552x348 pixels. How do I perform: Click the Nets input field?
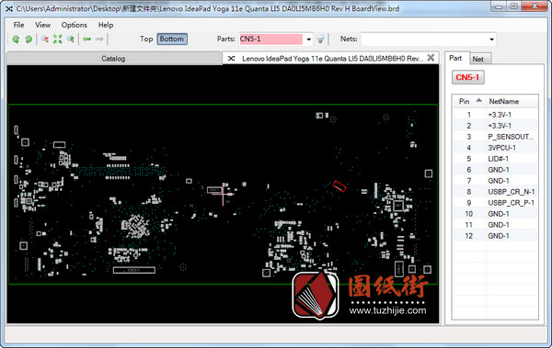(424, 39)
